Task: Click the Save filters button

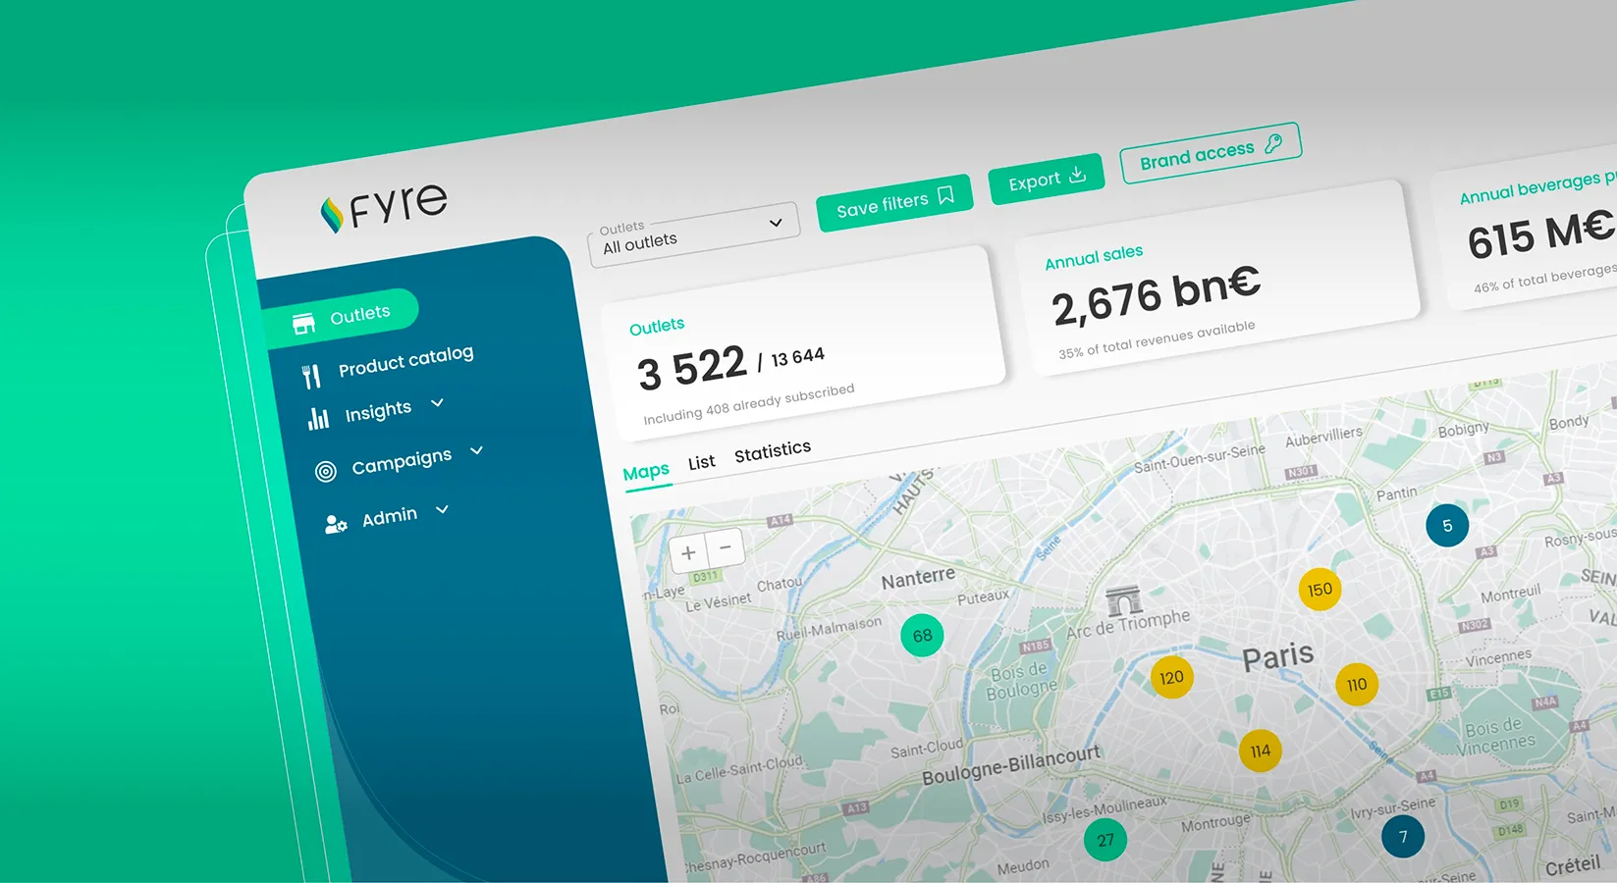Action: pos(894,202)
